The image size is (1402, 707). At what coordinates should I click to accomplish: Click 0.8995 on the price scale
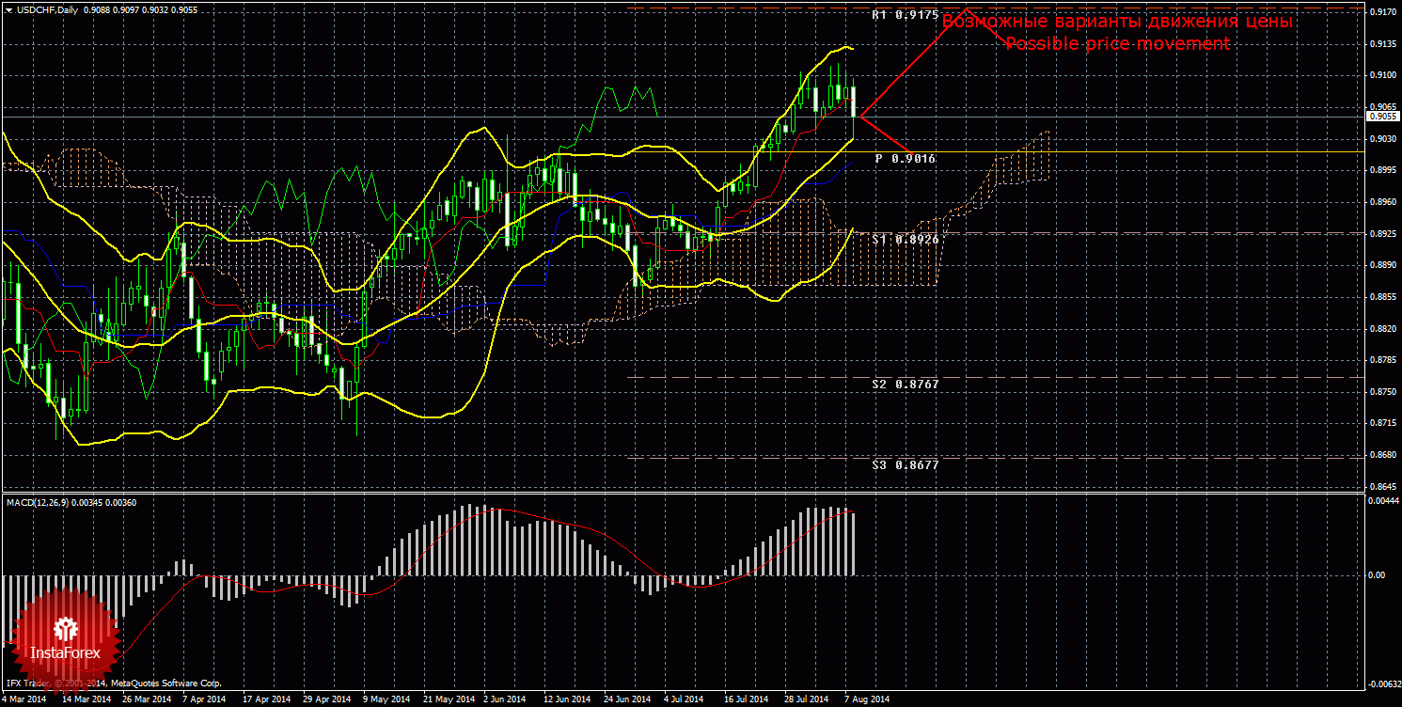point(1381,171)
